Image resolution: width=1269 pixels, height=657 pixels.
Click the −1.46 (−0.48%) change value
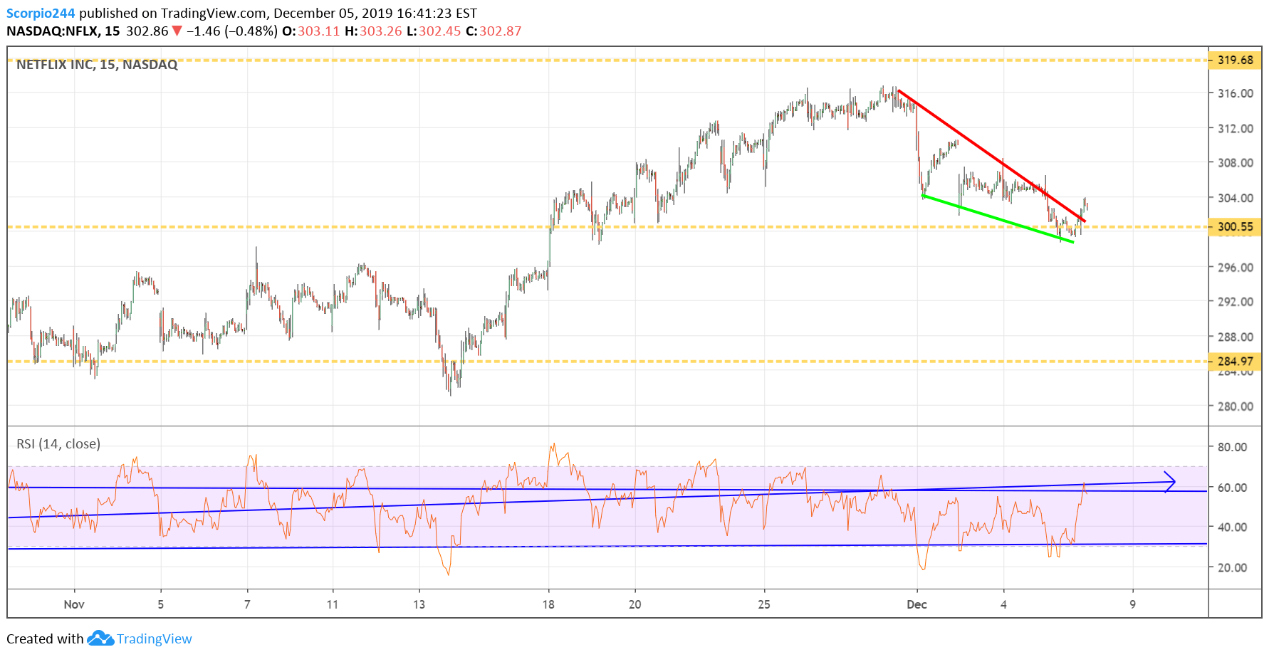[x=232, y=31]
